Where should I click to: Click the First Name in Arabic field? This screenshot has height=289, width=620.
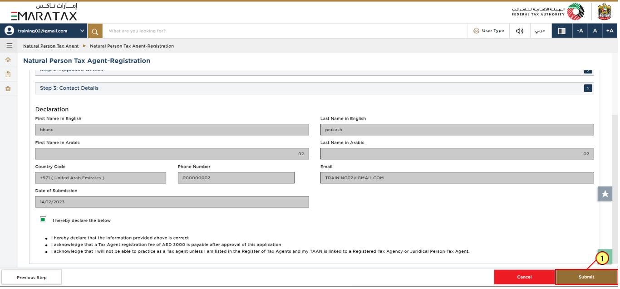click(172, 154)
